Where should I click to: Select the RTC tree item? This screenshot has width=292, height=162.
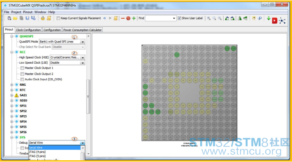click(23, 90)
